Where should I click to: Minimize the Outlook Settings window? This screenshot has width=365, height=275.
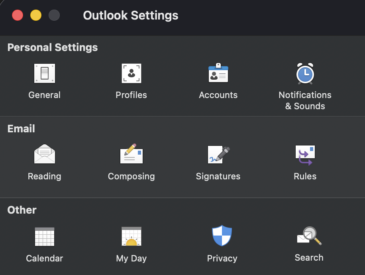[36, 15]
